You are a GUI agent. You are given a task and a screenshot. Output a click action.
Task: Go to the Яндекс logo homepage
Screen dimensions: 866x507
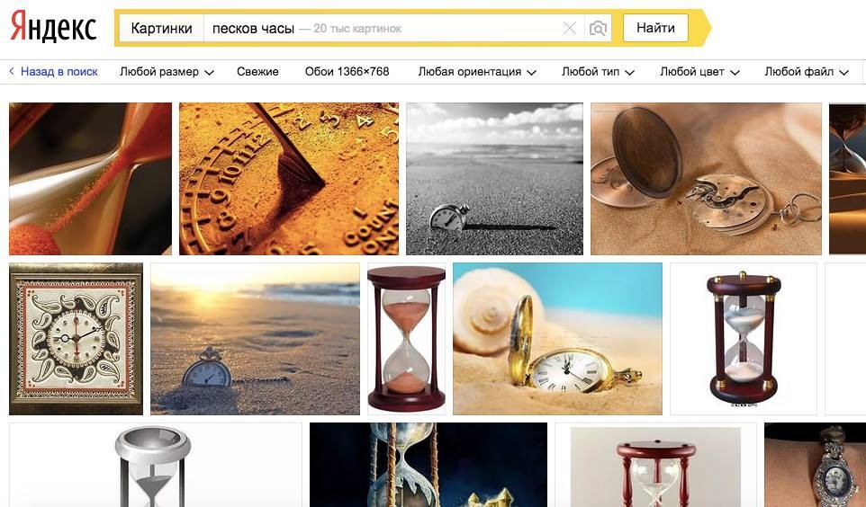click(x=54, y=27)
